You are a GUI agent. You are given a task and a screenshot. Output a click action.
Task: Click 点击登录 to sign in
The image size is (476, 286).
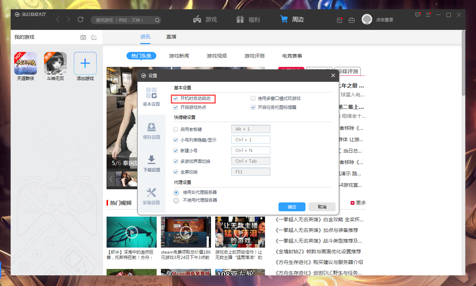pos(385,20)
